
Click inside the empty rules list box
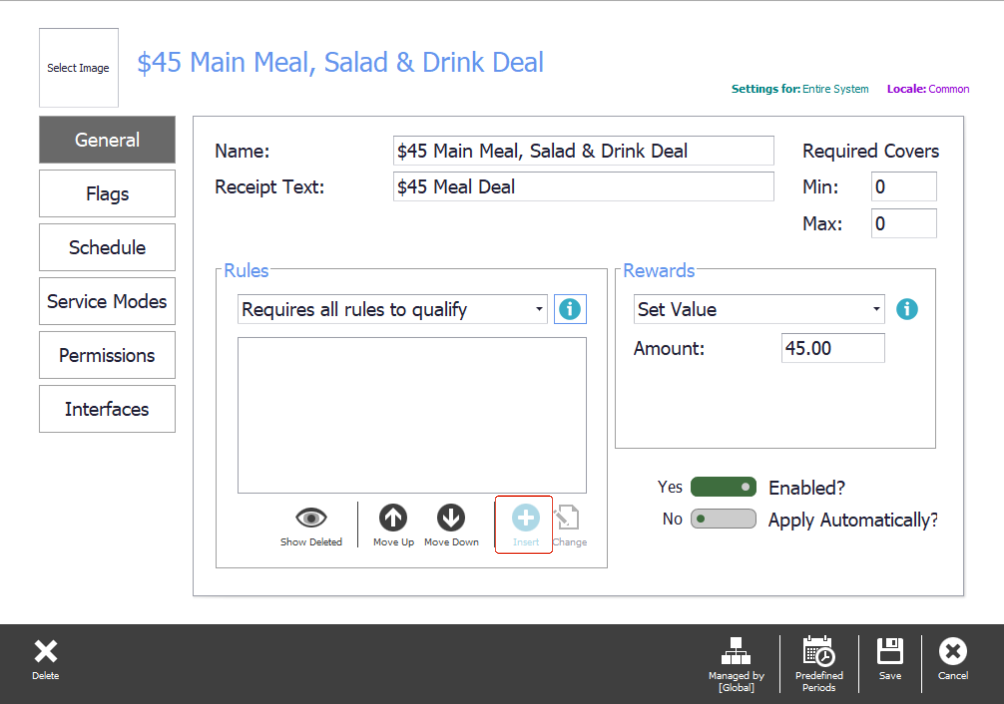tap(412, 415)
